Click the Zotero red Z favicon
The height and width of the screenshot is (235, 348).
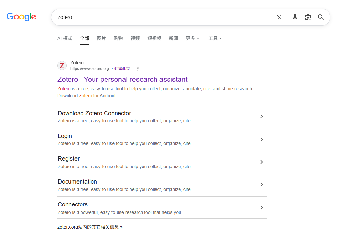tap(62, 66)
